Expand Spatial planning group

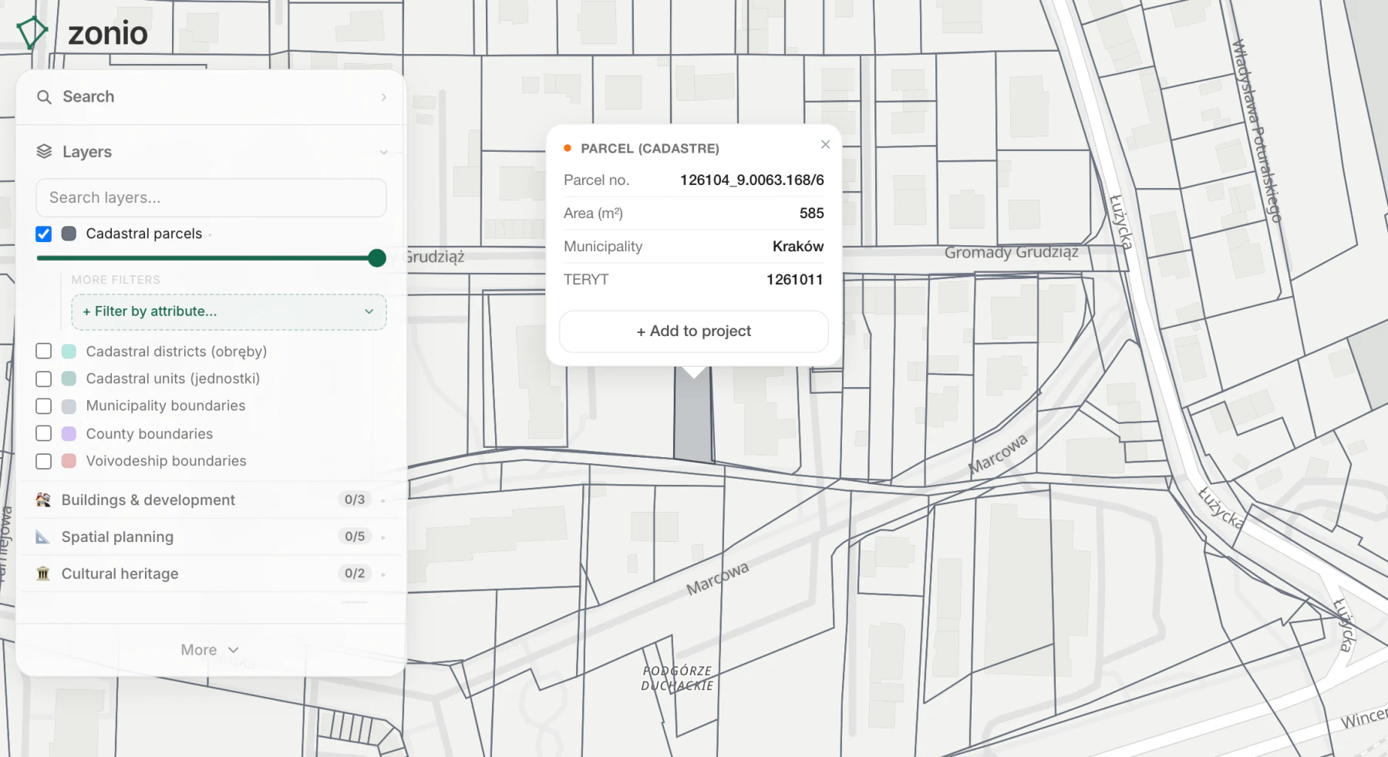tap(383, 537)
